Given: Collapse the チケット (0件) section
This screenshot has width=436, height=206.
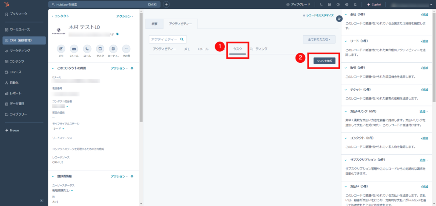Looking at the screenshot, I should pos(346,90).
